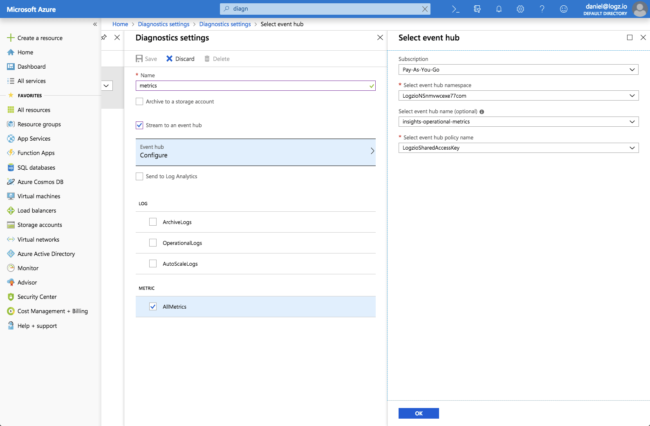Viewport: 650px width, 426px height.
Task: Click the OK button
Action: [x=419, y=413]
